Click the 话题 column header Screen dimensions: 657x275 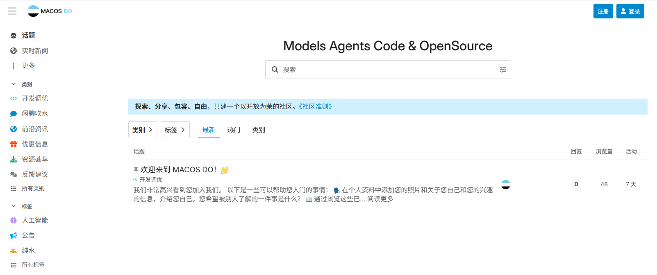[x=139, y=151]
